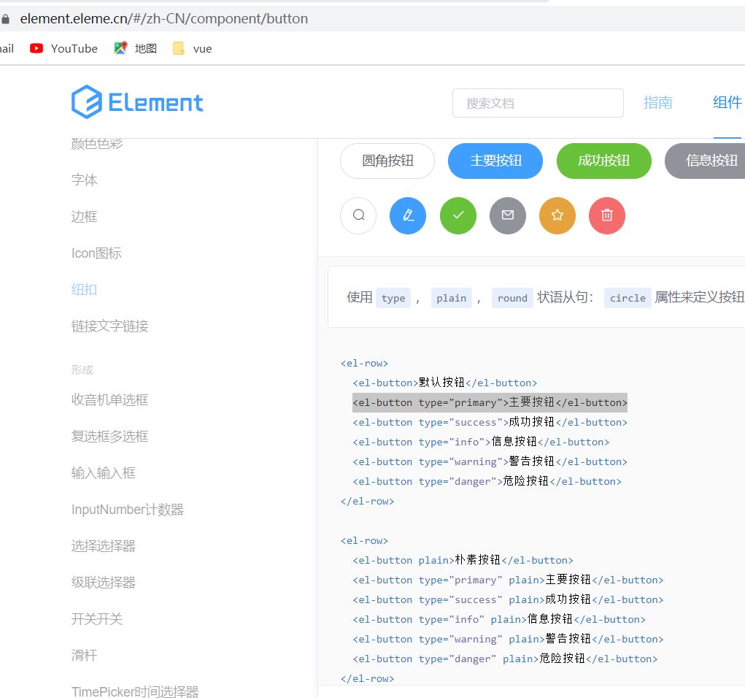Click the type="info" plain code line
Screen dimensions: 745x698
point(499,619)
